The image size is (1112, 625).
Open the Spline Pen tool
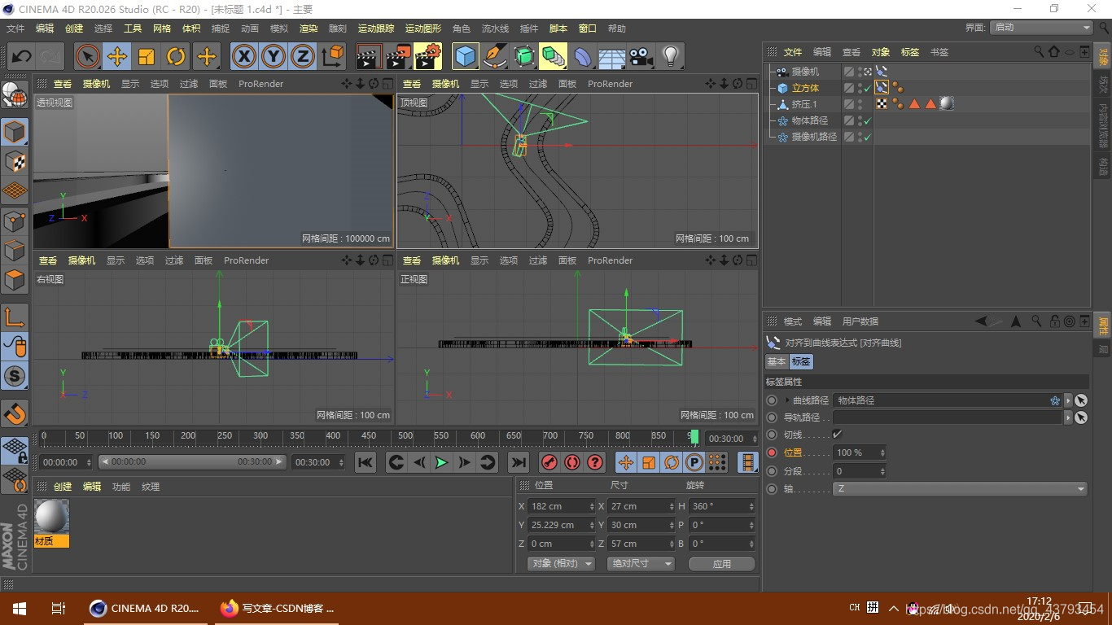(496, 56)
